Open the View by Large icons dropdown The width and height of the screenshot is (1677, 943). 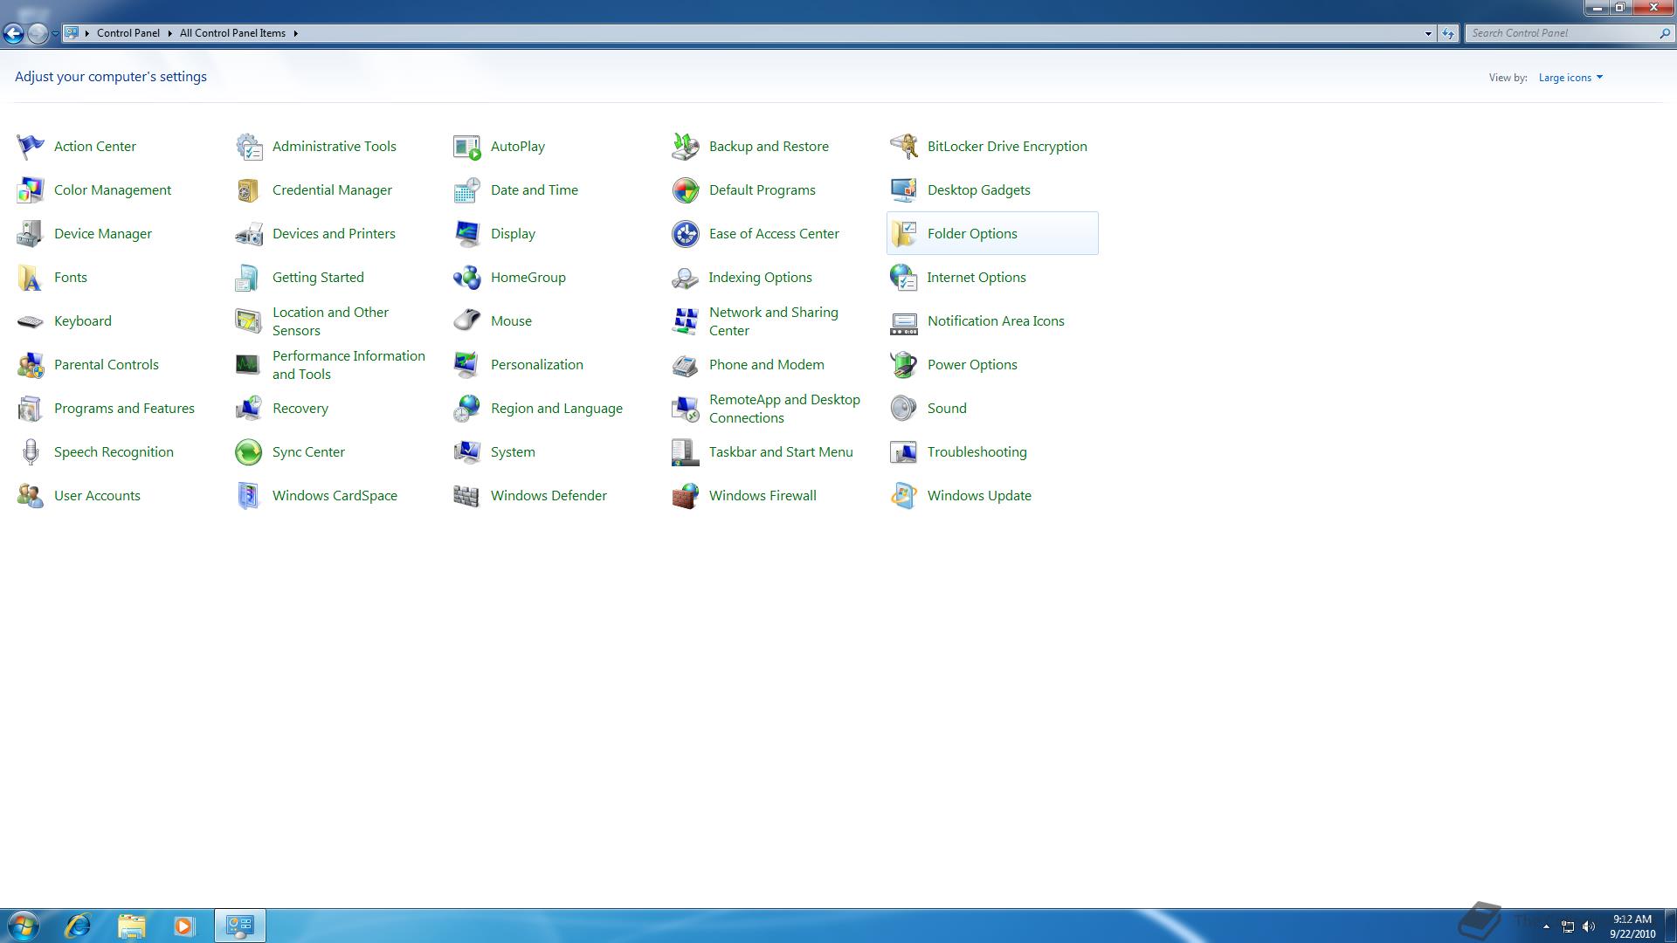tap(1570, 77)
